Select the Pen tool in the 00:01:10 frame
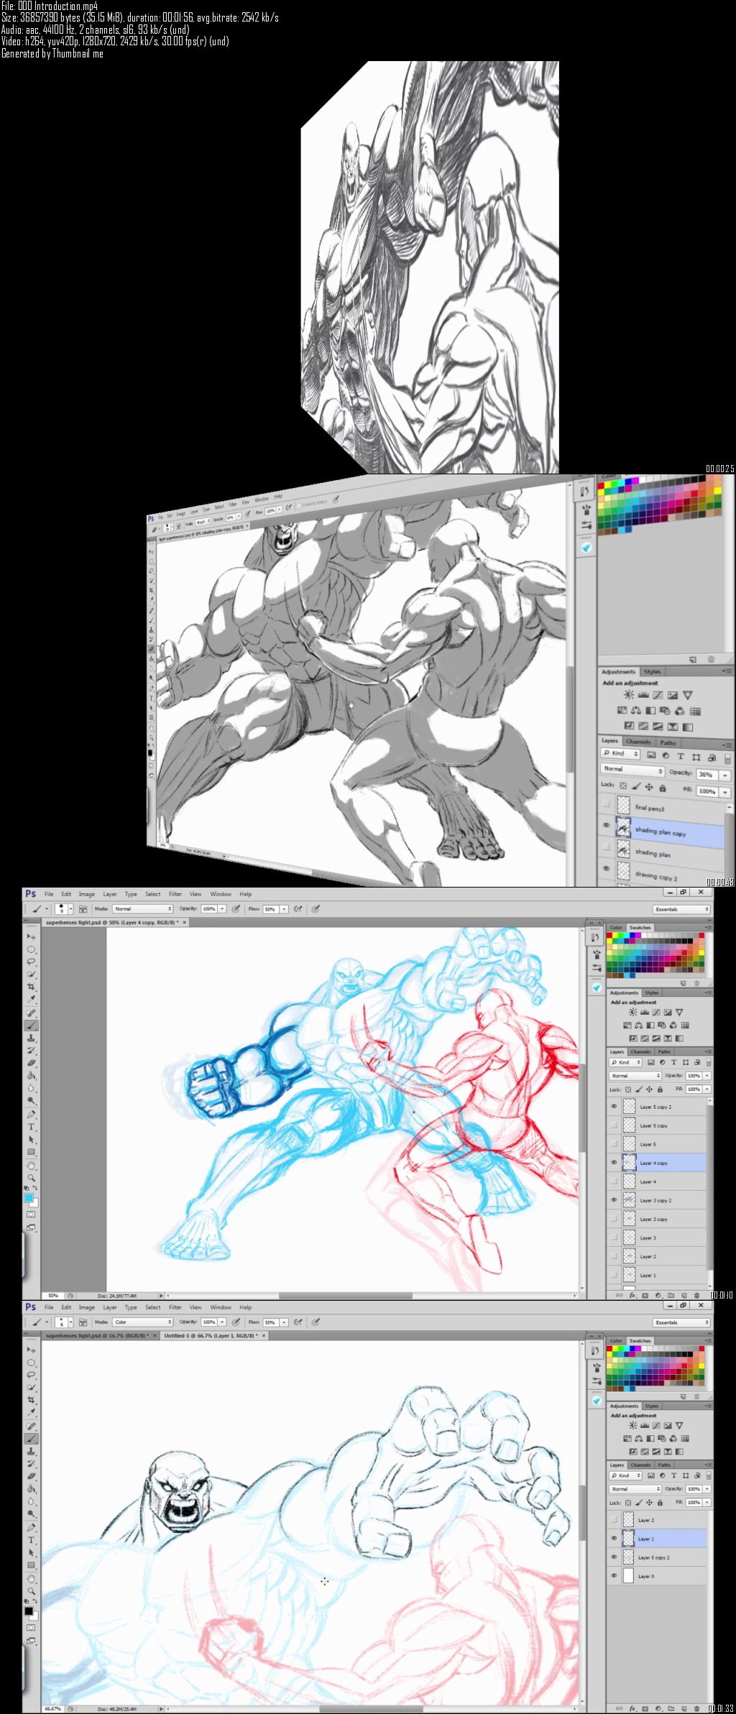Screen dimensions: 736x1714 (x=32, y=1115)
